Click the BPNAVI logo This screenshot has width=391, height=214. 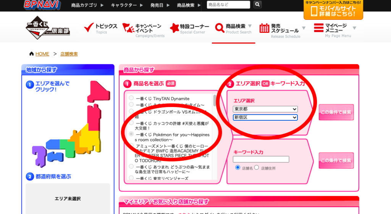(x=42, y=5)
